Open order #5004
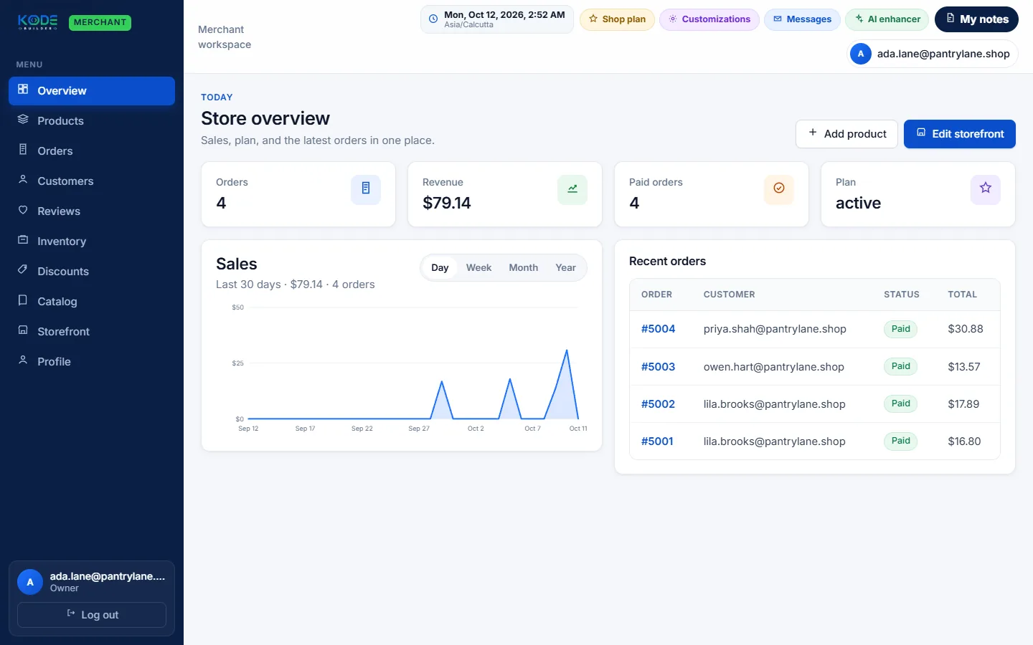The width and height of the screenshot is (1033, 645). coord(658,329)
